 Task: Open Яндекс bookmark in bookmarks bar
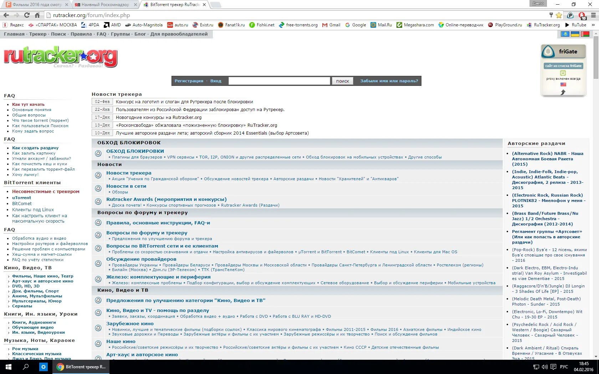[13, 25]
